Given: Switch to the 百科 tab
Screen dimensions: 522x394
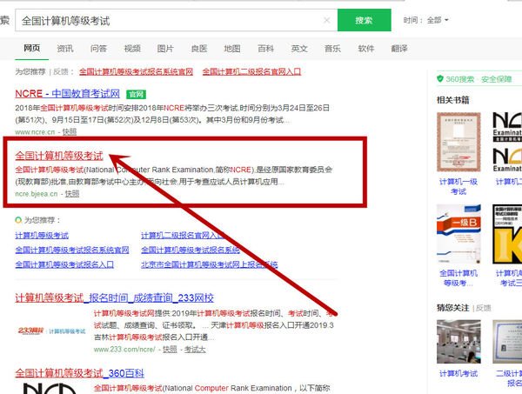Looking at the screenshot, I should tap(265, 49).
